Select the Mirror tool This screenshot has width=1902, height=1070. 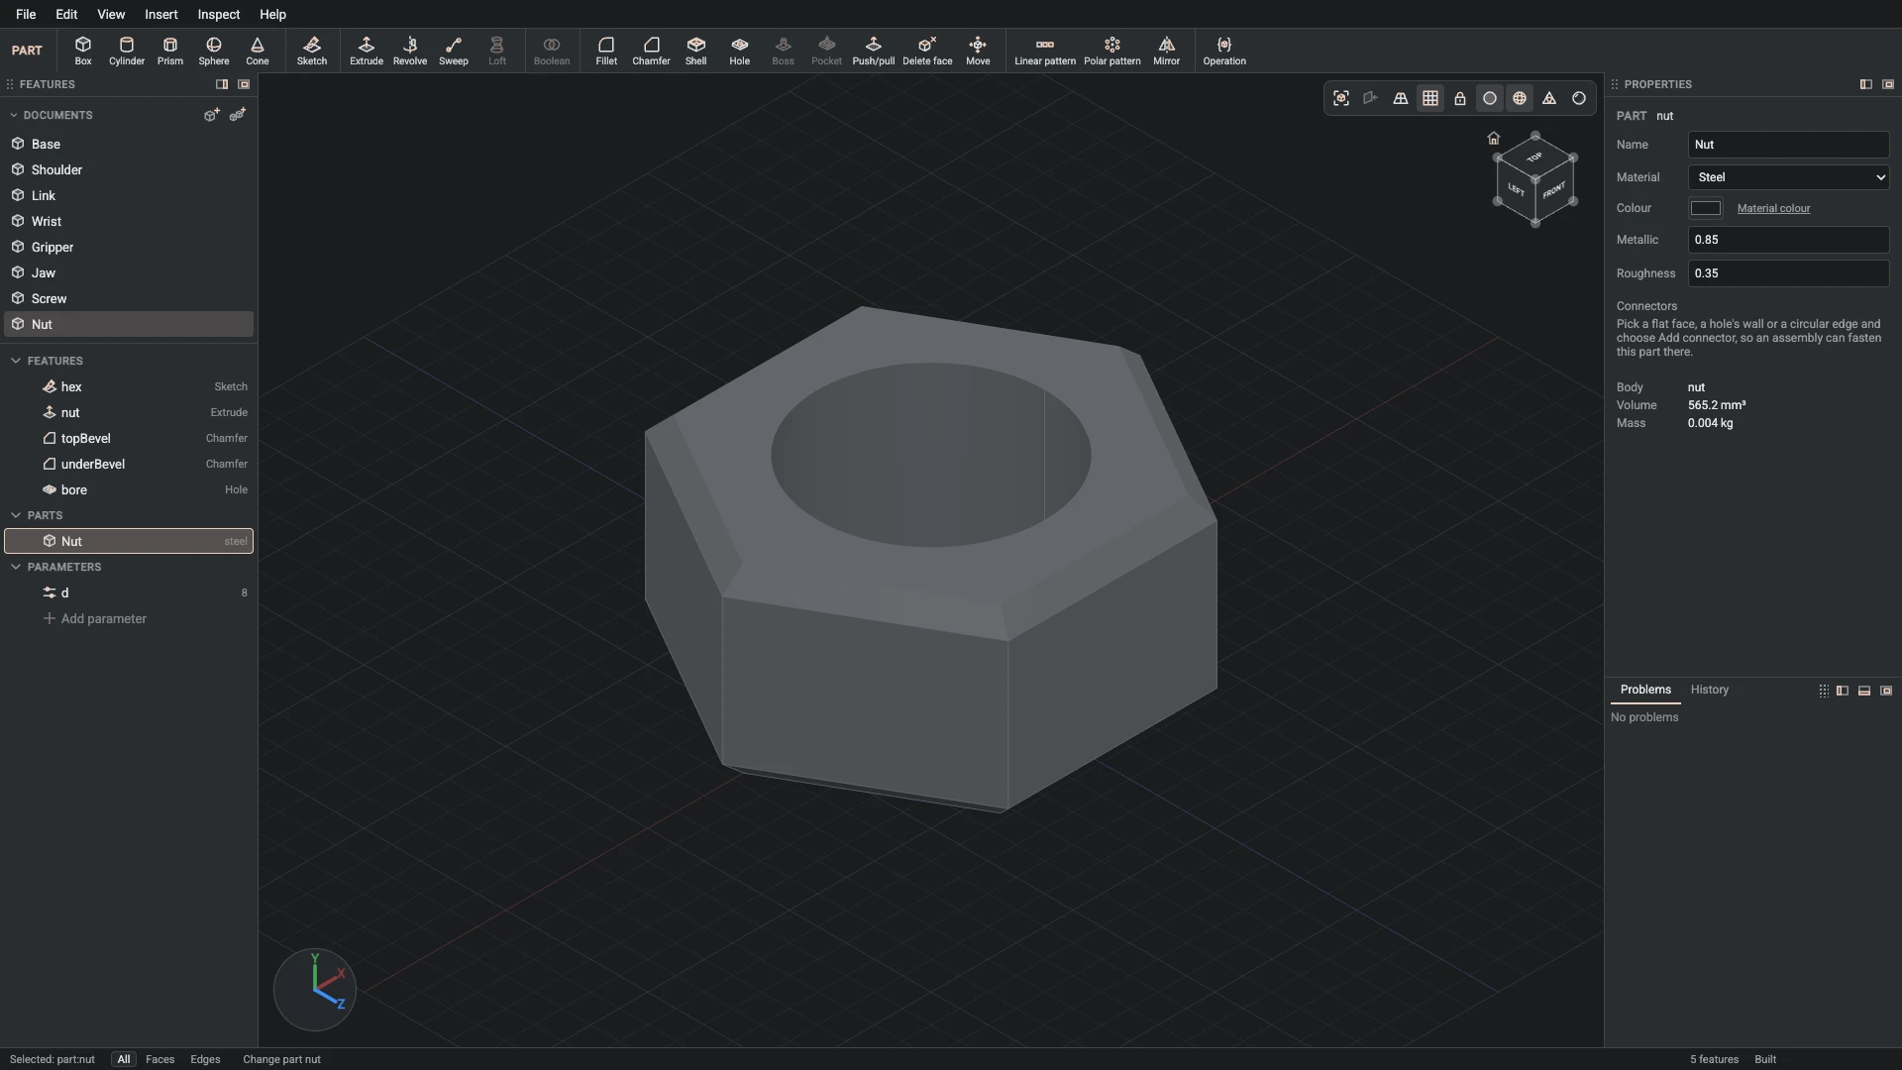point(1167,51)
